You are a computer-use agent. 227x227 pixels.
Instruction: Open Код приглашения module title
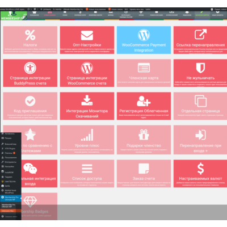point(30,111)
